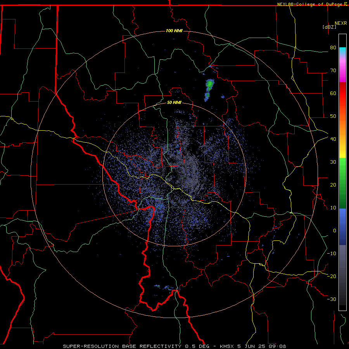Click the 100 NMI range ring label
This screenshot has width=349, height=349.
tap(174, 31)
